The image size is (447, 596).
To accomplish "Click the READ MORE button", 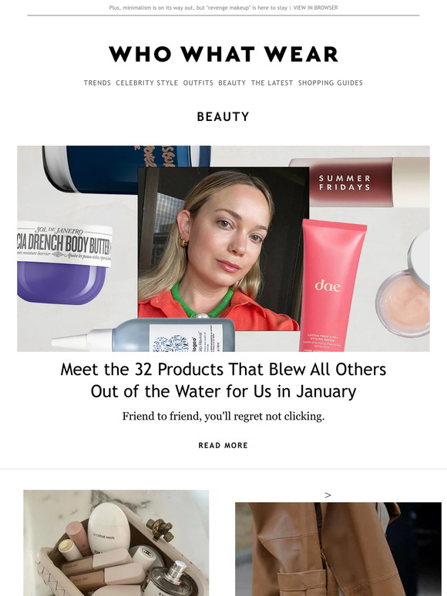I will point(223,445).
